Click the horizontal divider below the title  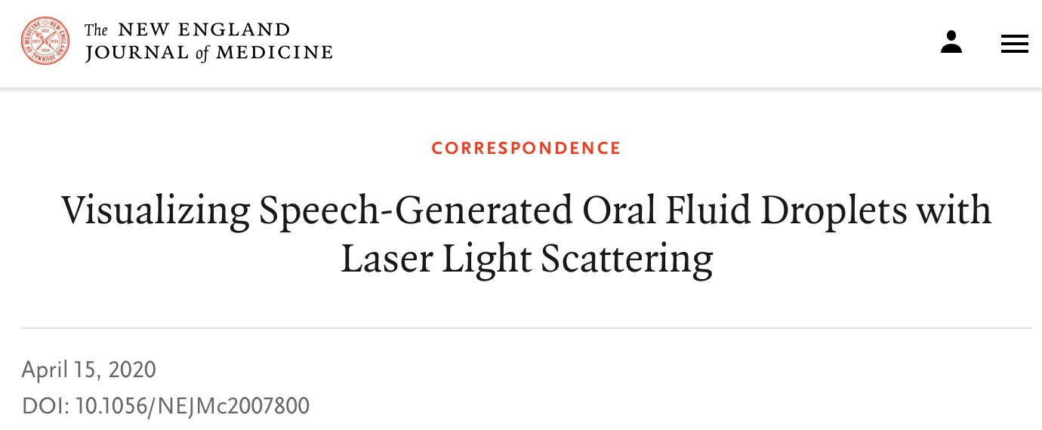click(x=526, y=328)
